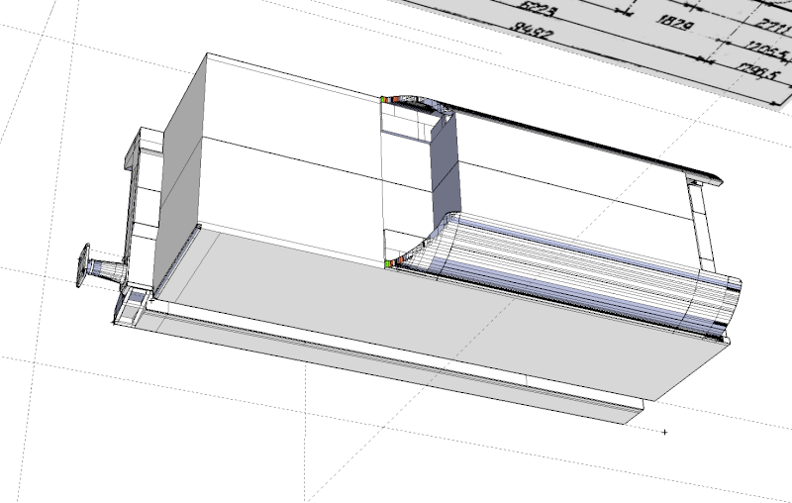Viewport: 792px width, 503px height.
Task: Select the curved ribbed roof surface
Action: click(581, 270)
